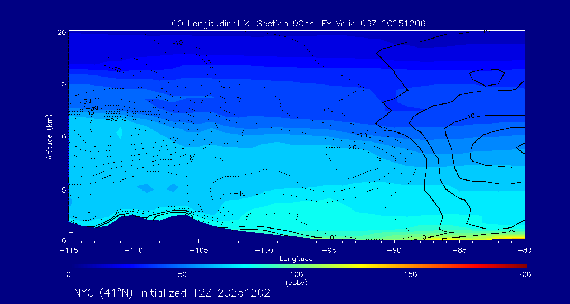The width and height of the screenshot is (570, 304).
Task: Click the -100 longitude tick label
Action: click(264, 251)
